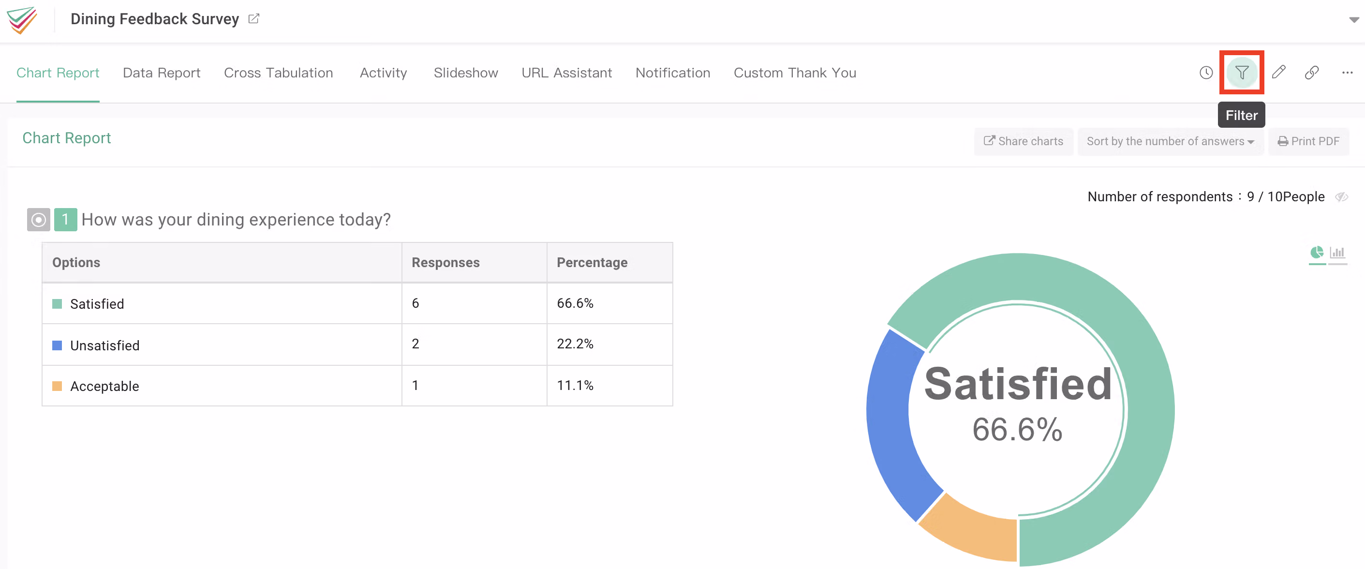Click the Acceptable option label
This screenshot has height=569, width=1365.
[104, 386]
